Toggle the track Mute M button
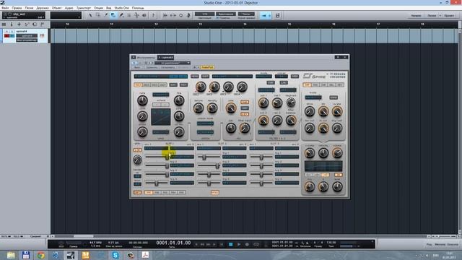Viewport: 462px width, 260px height. 6,31
